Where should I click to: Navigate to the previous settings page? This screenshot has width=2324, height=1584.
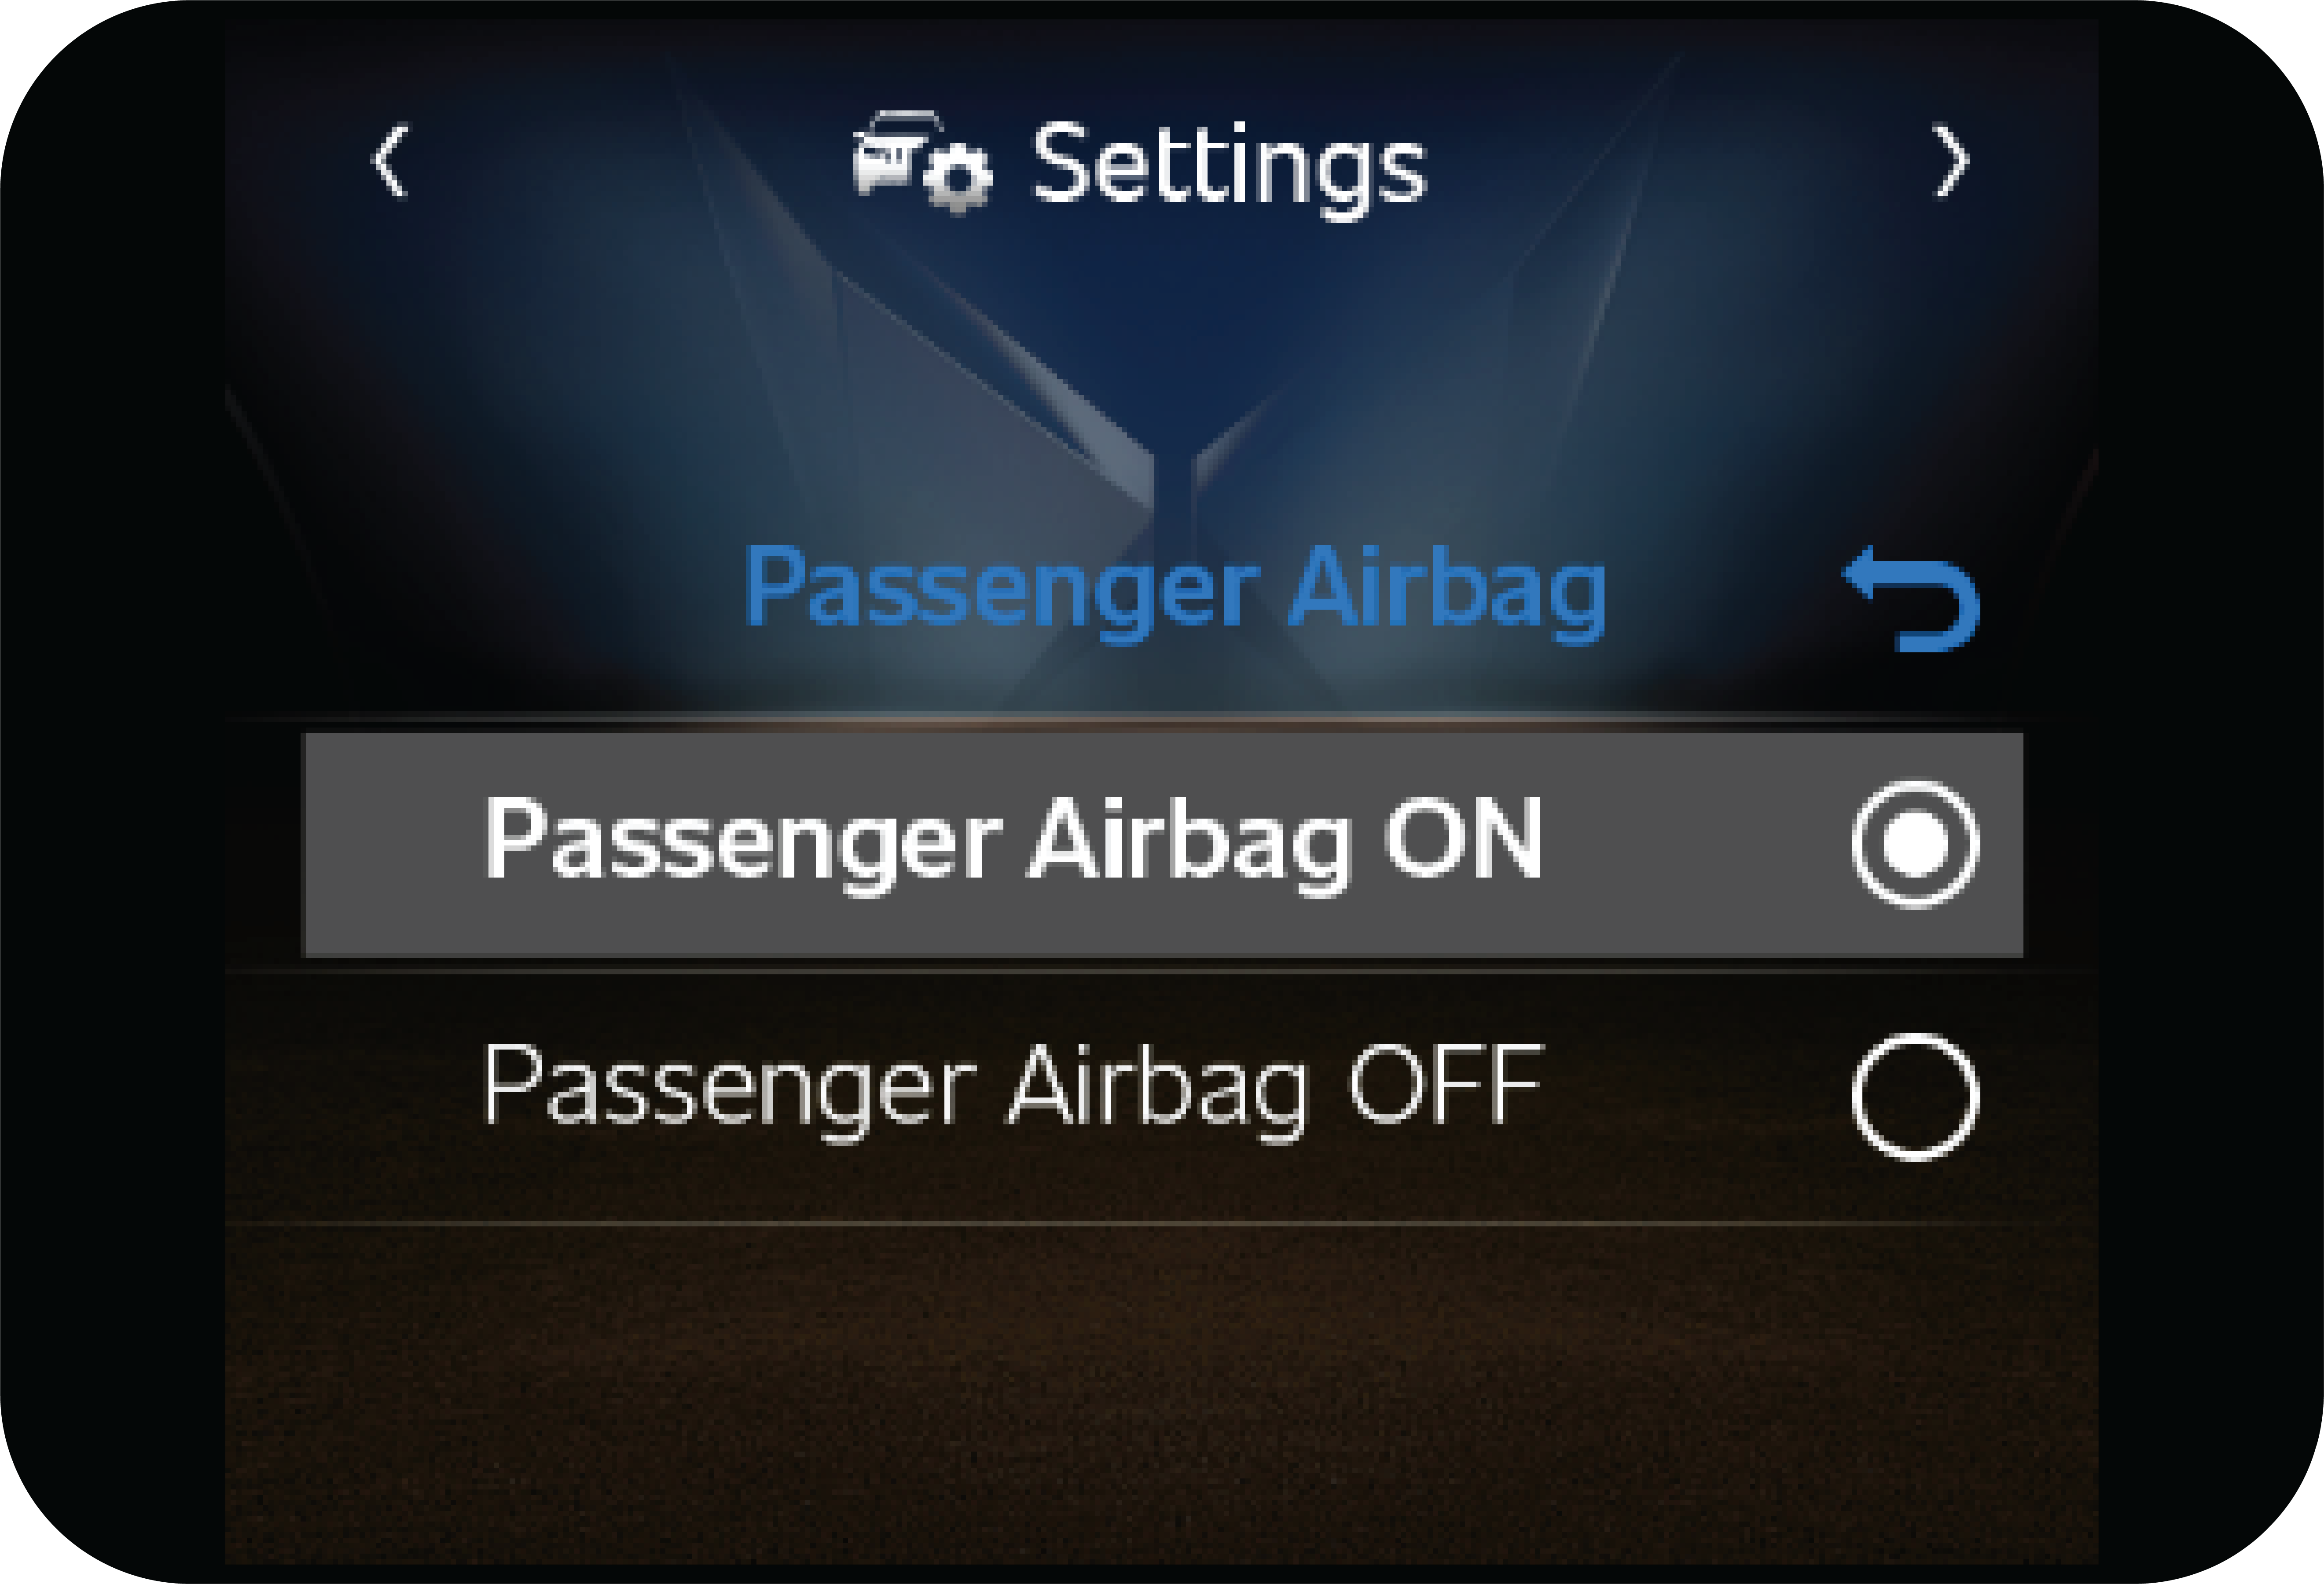[x=390, y=161]
